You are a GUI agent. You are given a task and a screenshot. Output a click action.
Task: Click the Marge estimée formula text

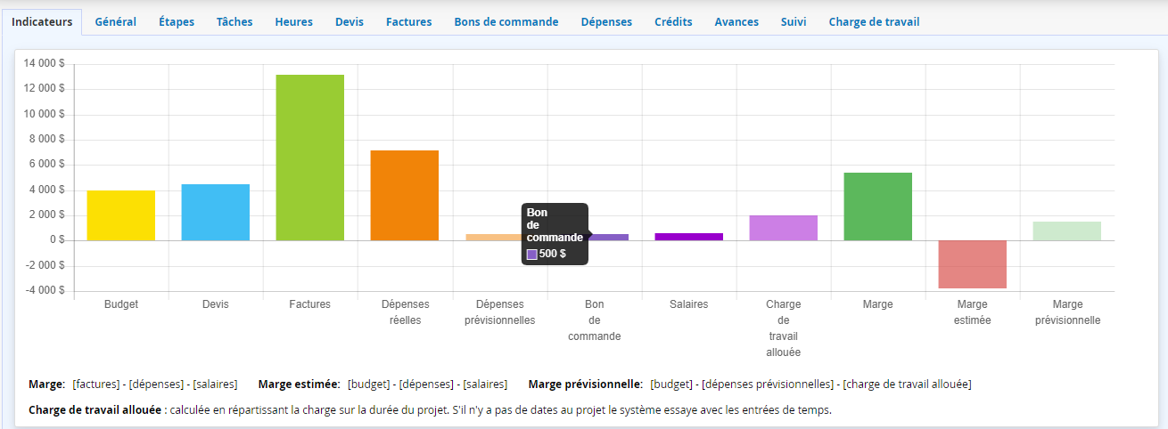coord(427,384)
